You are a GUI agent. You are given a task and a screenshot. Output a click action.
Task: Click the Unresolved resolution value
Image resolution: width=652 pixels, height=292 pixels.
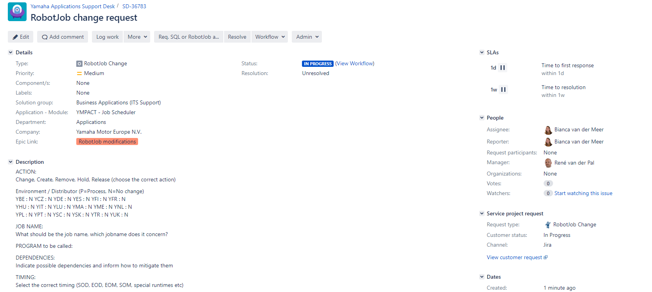(x=316, y=73)
